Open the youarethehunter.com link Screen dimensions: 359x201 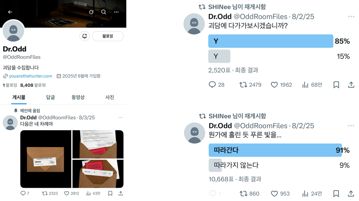tap(31, 76)
